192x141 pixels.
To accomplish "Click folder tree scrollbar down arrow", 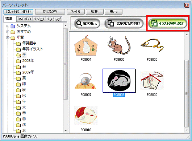I will 66,130.
